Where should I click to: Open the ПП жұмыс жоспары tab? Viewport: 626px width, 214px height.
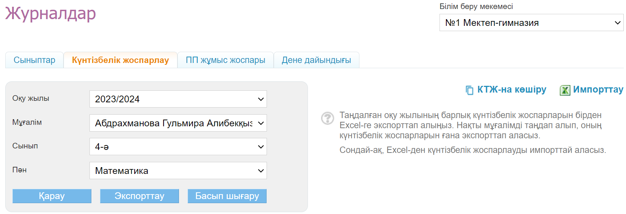point(225,60)
